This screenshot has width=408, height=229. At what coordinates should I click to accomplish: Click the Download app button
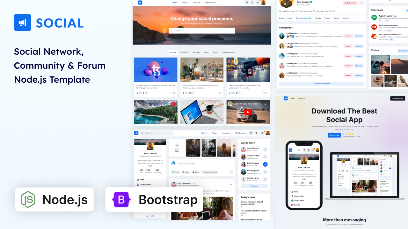click(397, 98)
